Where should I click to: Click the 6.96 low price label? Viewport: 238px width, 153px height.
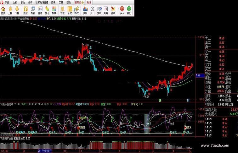point(147,96)
